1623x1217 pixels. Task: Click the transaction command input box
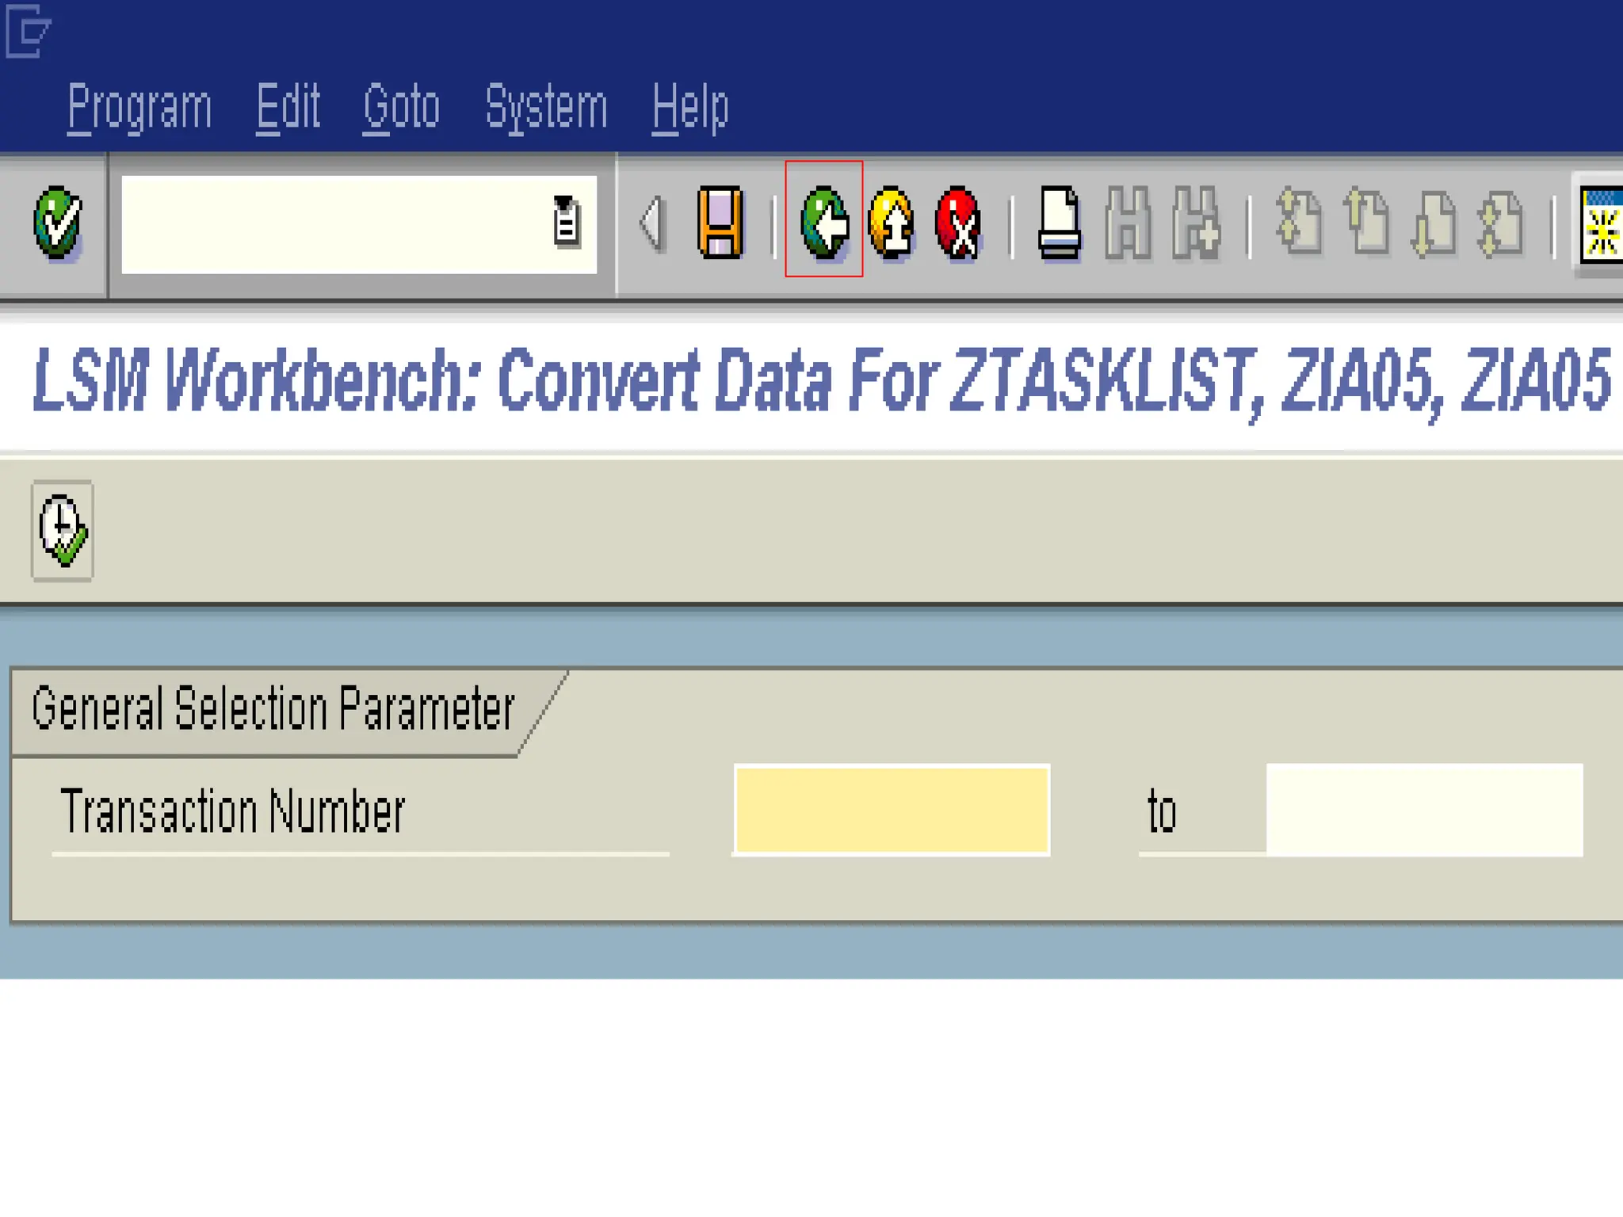pos(333,224)
